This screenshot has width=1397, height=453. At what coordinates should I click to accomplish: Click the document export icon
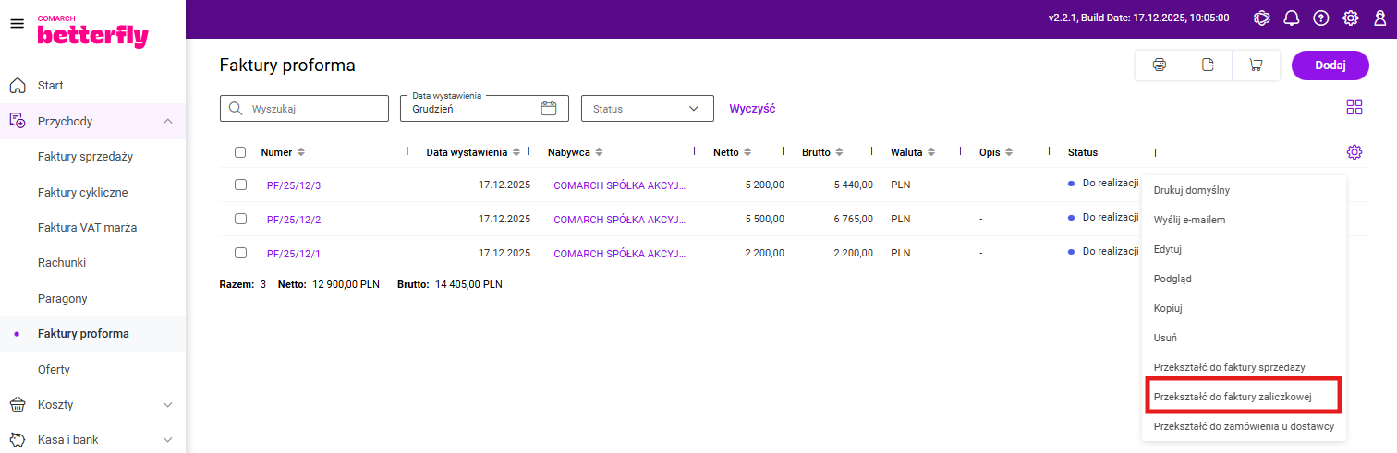coord(1208,65)
